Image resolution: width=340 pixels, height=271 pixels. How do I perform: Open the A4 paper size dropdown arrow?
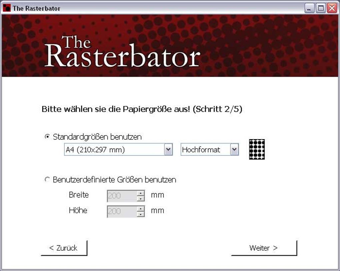(168, 150)
